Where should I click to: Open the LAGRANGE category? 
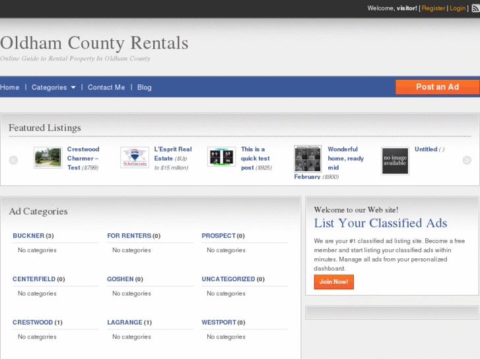click(x=125, y=323)
